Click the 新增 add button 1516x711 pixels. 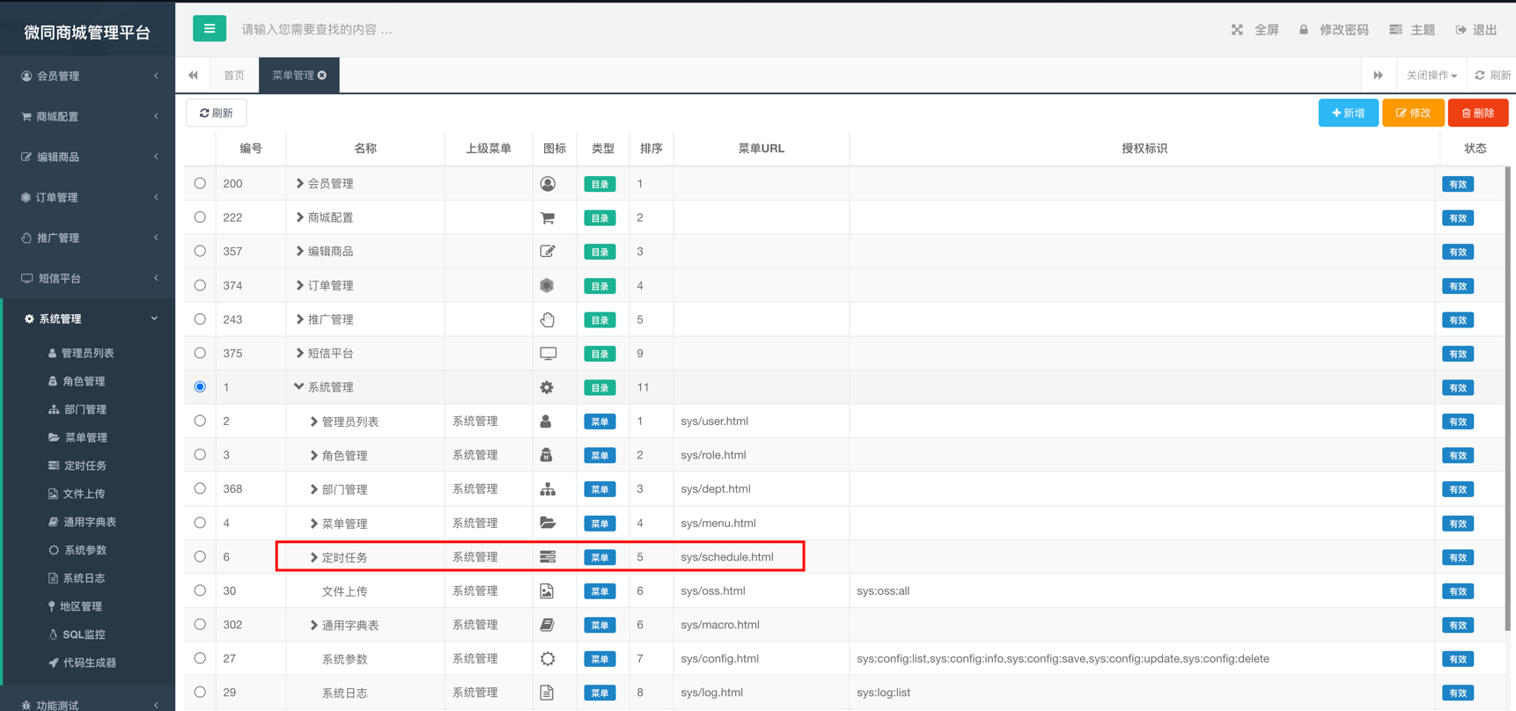[1348, 113]
